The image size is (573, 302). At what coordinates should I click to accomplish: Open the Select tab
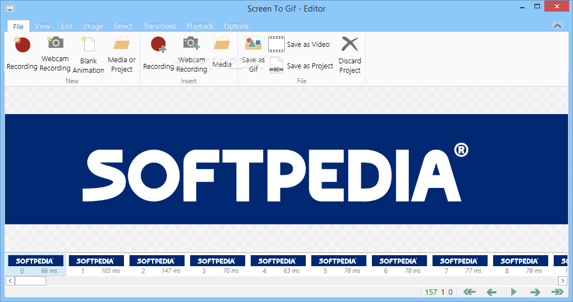[x=123, y=26]
